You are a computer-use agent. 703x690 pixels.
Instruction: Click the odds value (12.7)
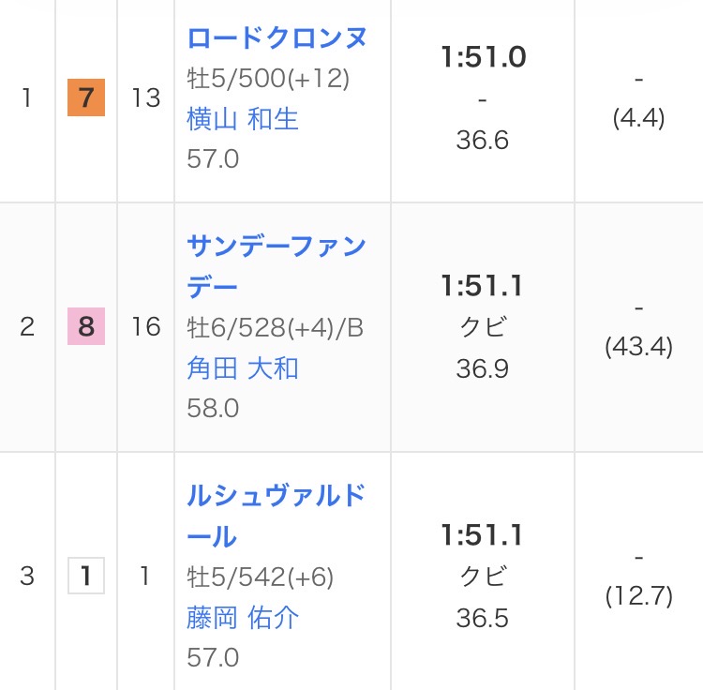pyautogui.click(x=638, y=595)
